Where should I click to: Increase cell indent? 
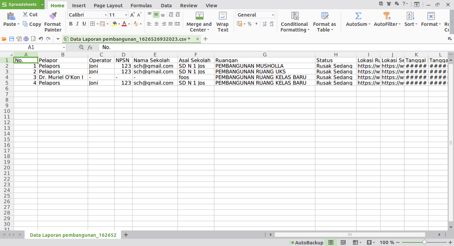[x=178, y=15]
